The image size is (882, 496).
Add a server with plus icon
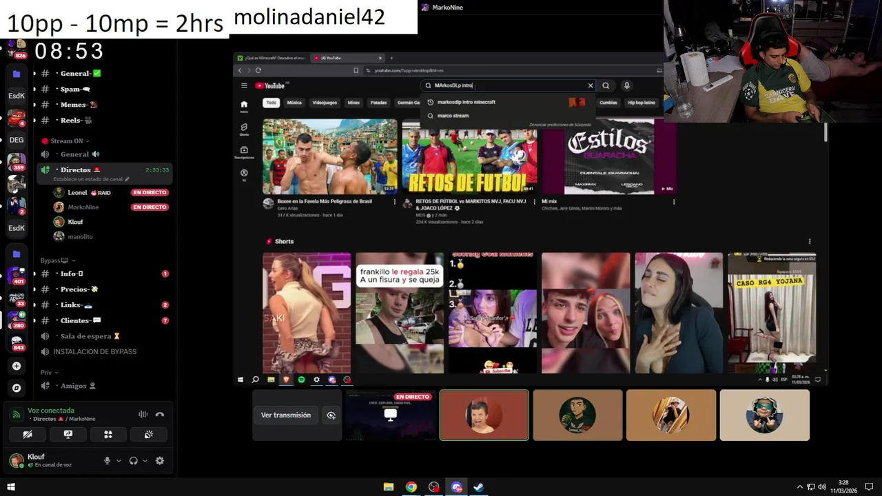[x=17, y=366]
